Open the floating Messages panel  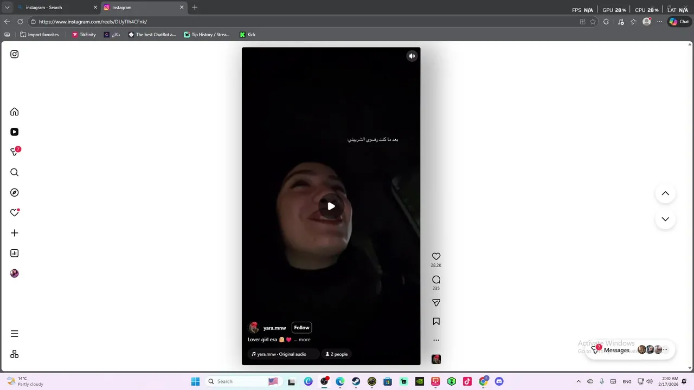pyautogui.click(x=630, y=350)
